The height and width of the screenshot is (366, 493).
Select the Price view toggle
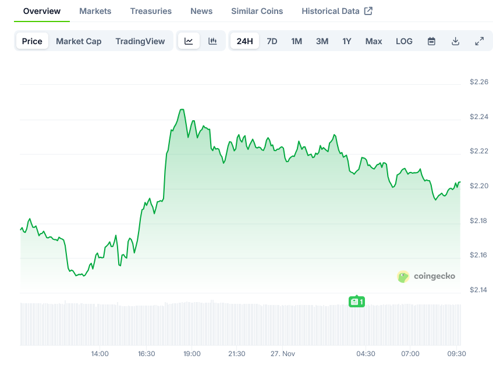coord(32,41)
